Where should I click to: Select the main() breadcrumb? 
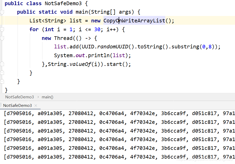tap(47, 97)
